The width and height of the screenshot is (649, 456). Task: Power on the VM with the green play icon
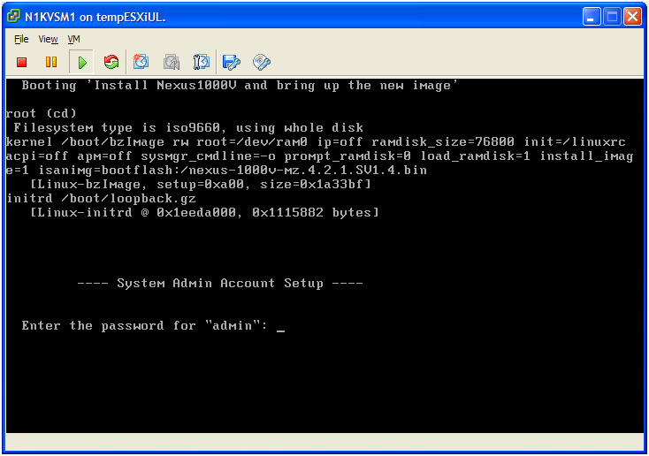[82, 63]
